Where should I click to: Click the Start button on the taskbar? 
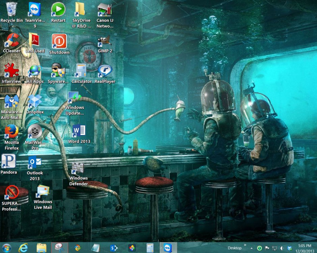[6, 248]
